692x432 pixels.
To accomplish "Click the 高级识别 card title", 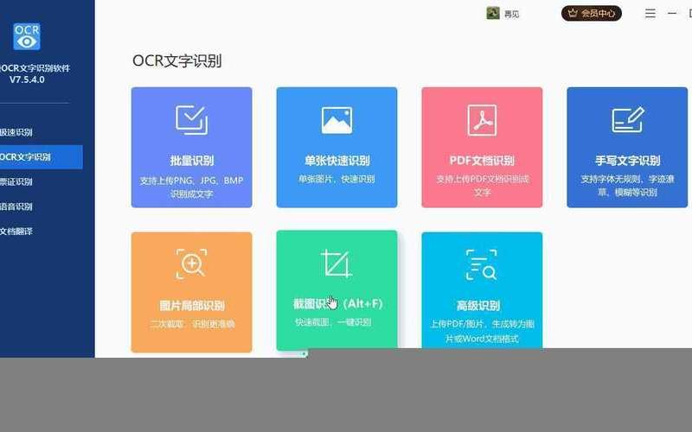I will point(478,306).
